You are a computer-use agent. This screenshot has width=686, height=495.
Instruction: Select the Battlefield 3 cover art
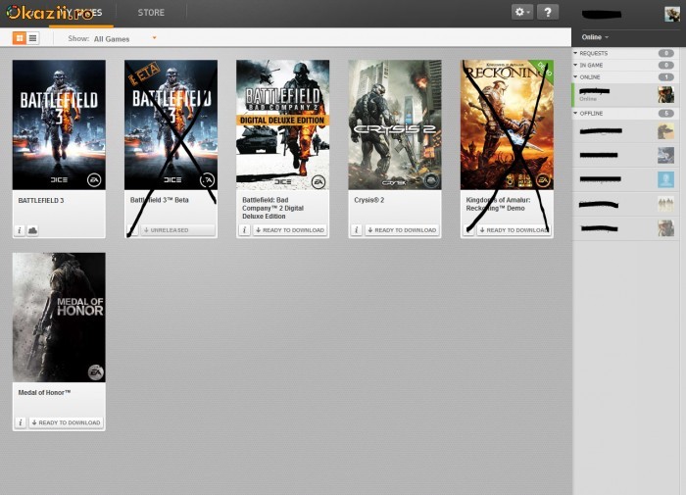tap(59, 124)
